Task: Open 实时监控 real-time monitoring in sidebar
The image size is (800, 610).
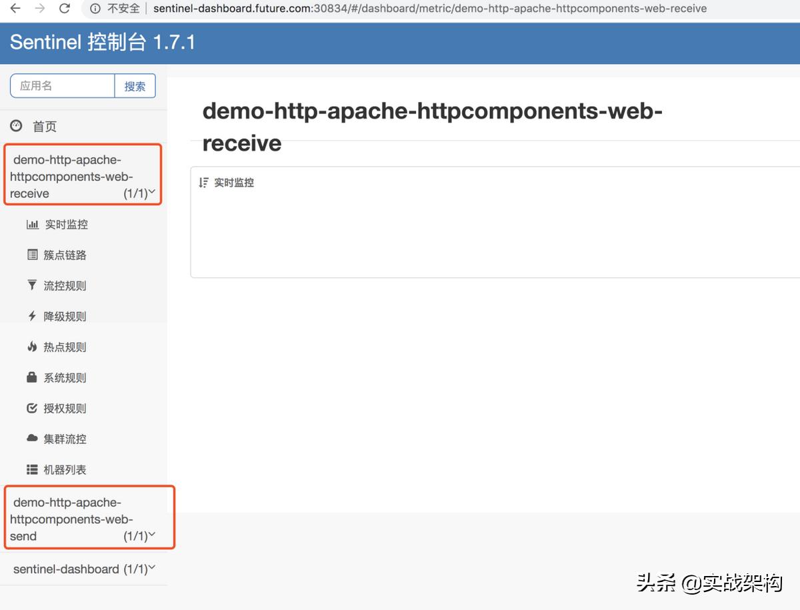Action: tap(63, 224)
